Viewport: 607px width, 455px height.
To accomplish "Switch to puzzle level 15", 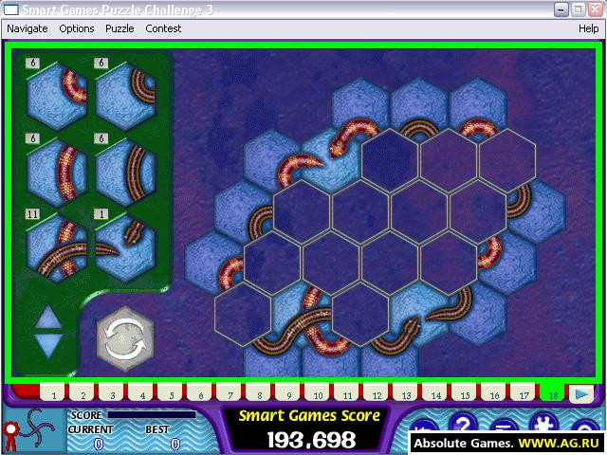I will (x=466, y=394).
